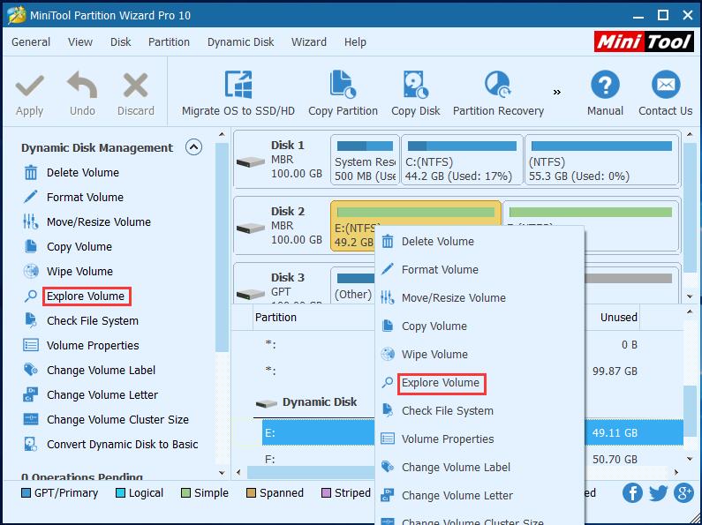This screenshot has height=525, width=702.
Task: Select the Disk 2 MBR disk entry
Action: tap(282, 226)
